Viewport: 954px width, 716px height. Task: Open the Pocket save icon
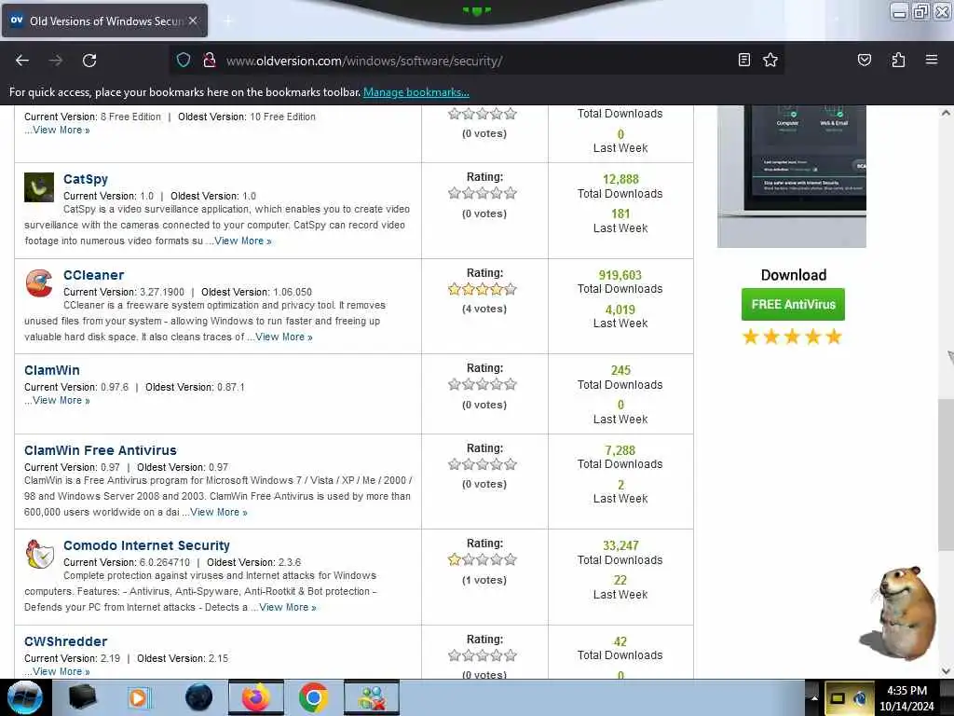[864, 60]
